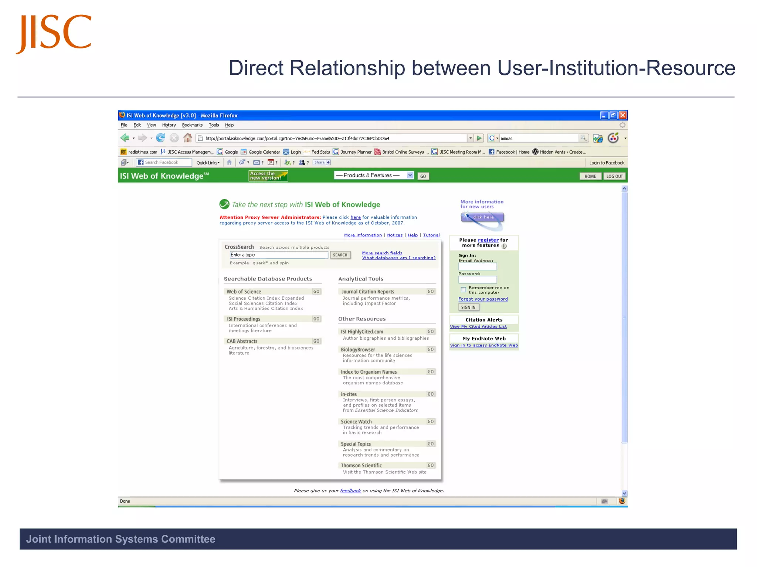
Task: Click in the Password field
Action: click(478, 280)
